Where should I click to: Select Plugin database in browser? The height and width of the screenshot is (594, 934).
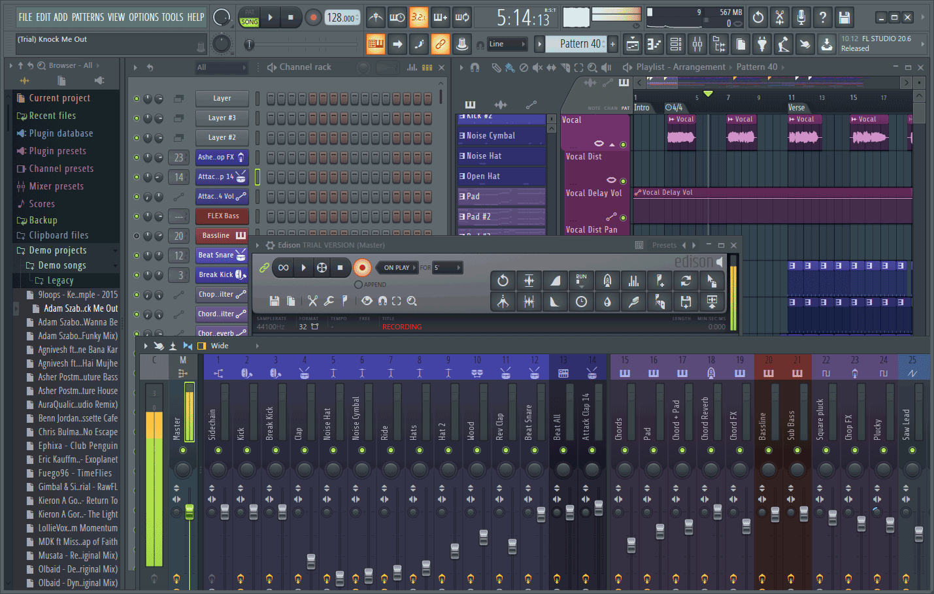(x=61, y=133)
